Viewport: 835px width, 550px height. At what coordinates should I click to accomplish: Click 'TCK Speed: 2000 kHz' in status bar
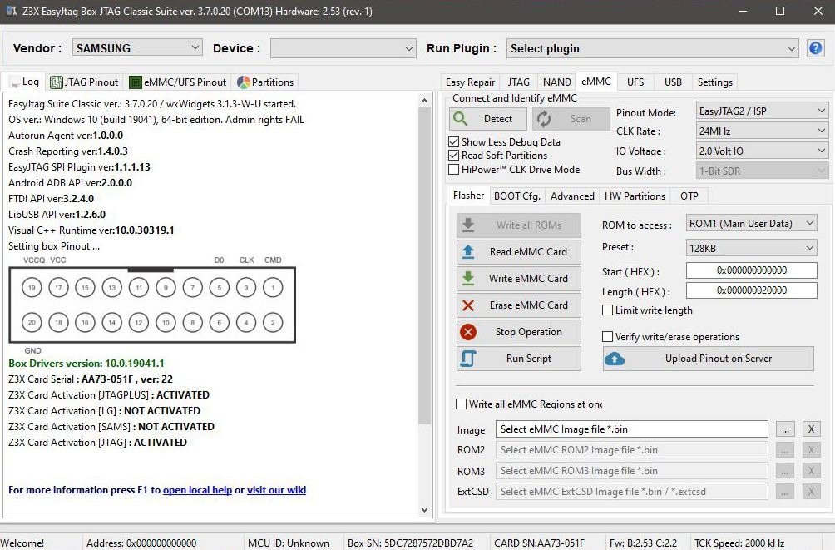pyautogui.click(x=739, y=543)
